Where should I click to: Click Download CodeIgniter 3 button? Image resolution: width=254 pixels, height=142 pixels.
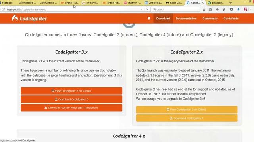[x=71, y=99]
